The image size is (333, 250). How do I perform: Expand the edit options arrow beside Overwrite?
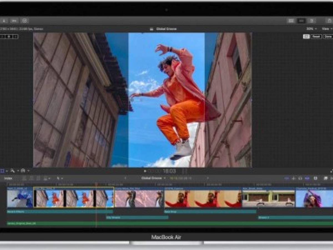click(50, 178)
